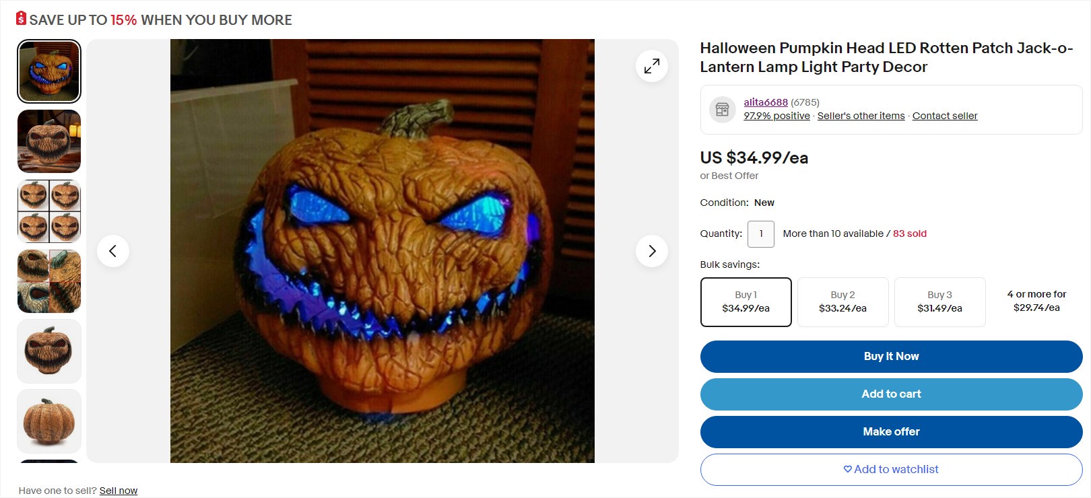Select the pumpkin close-up collage thumbnail

[49, 281]
